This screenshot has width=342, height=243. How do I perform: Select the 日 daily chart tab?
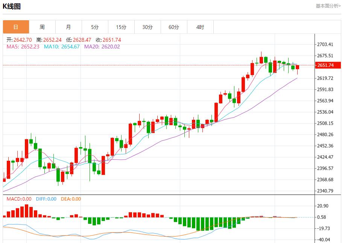[16, 27]
